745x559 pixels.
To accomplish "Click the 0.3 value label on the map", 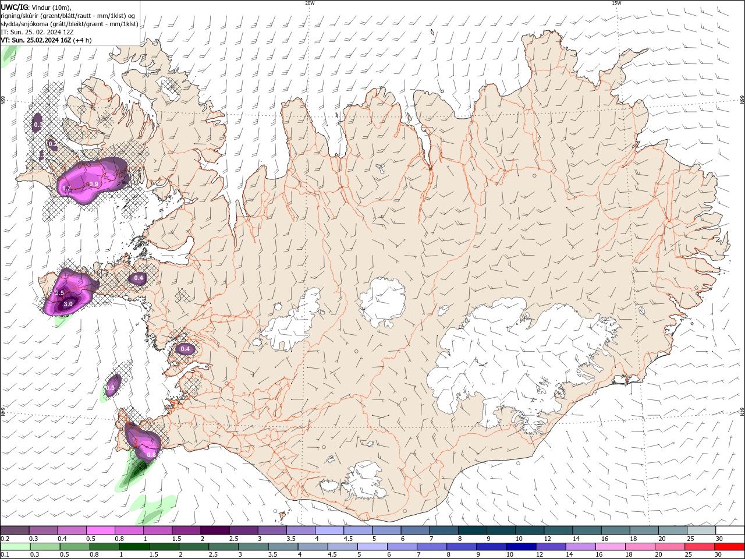I will 38,125.
